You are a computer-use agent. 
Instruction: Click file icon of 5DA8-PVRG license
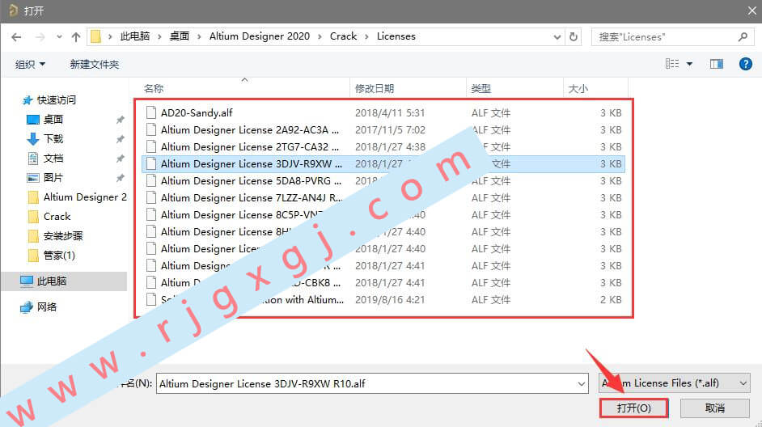point(151,180)
